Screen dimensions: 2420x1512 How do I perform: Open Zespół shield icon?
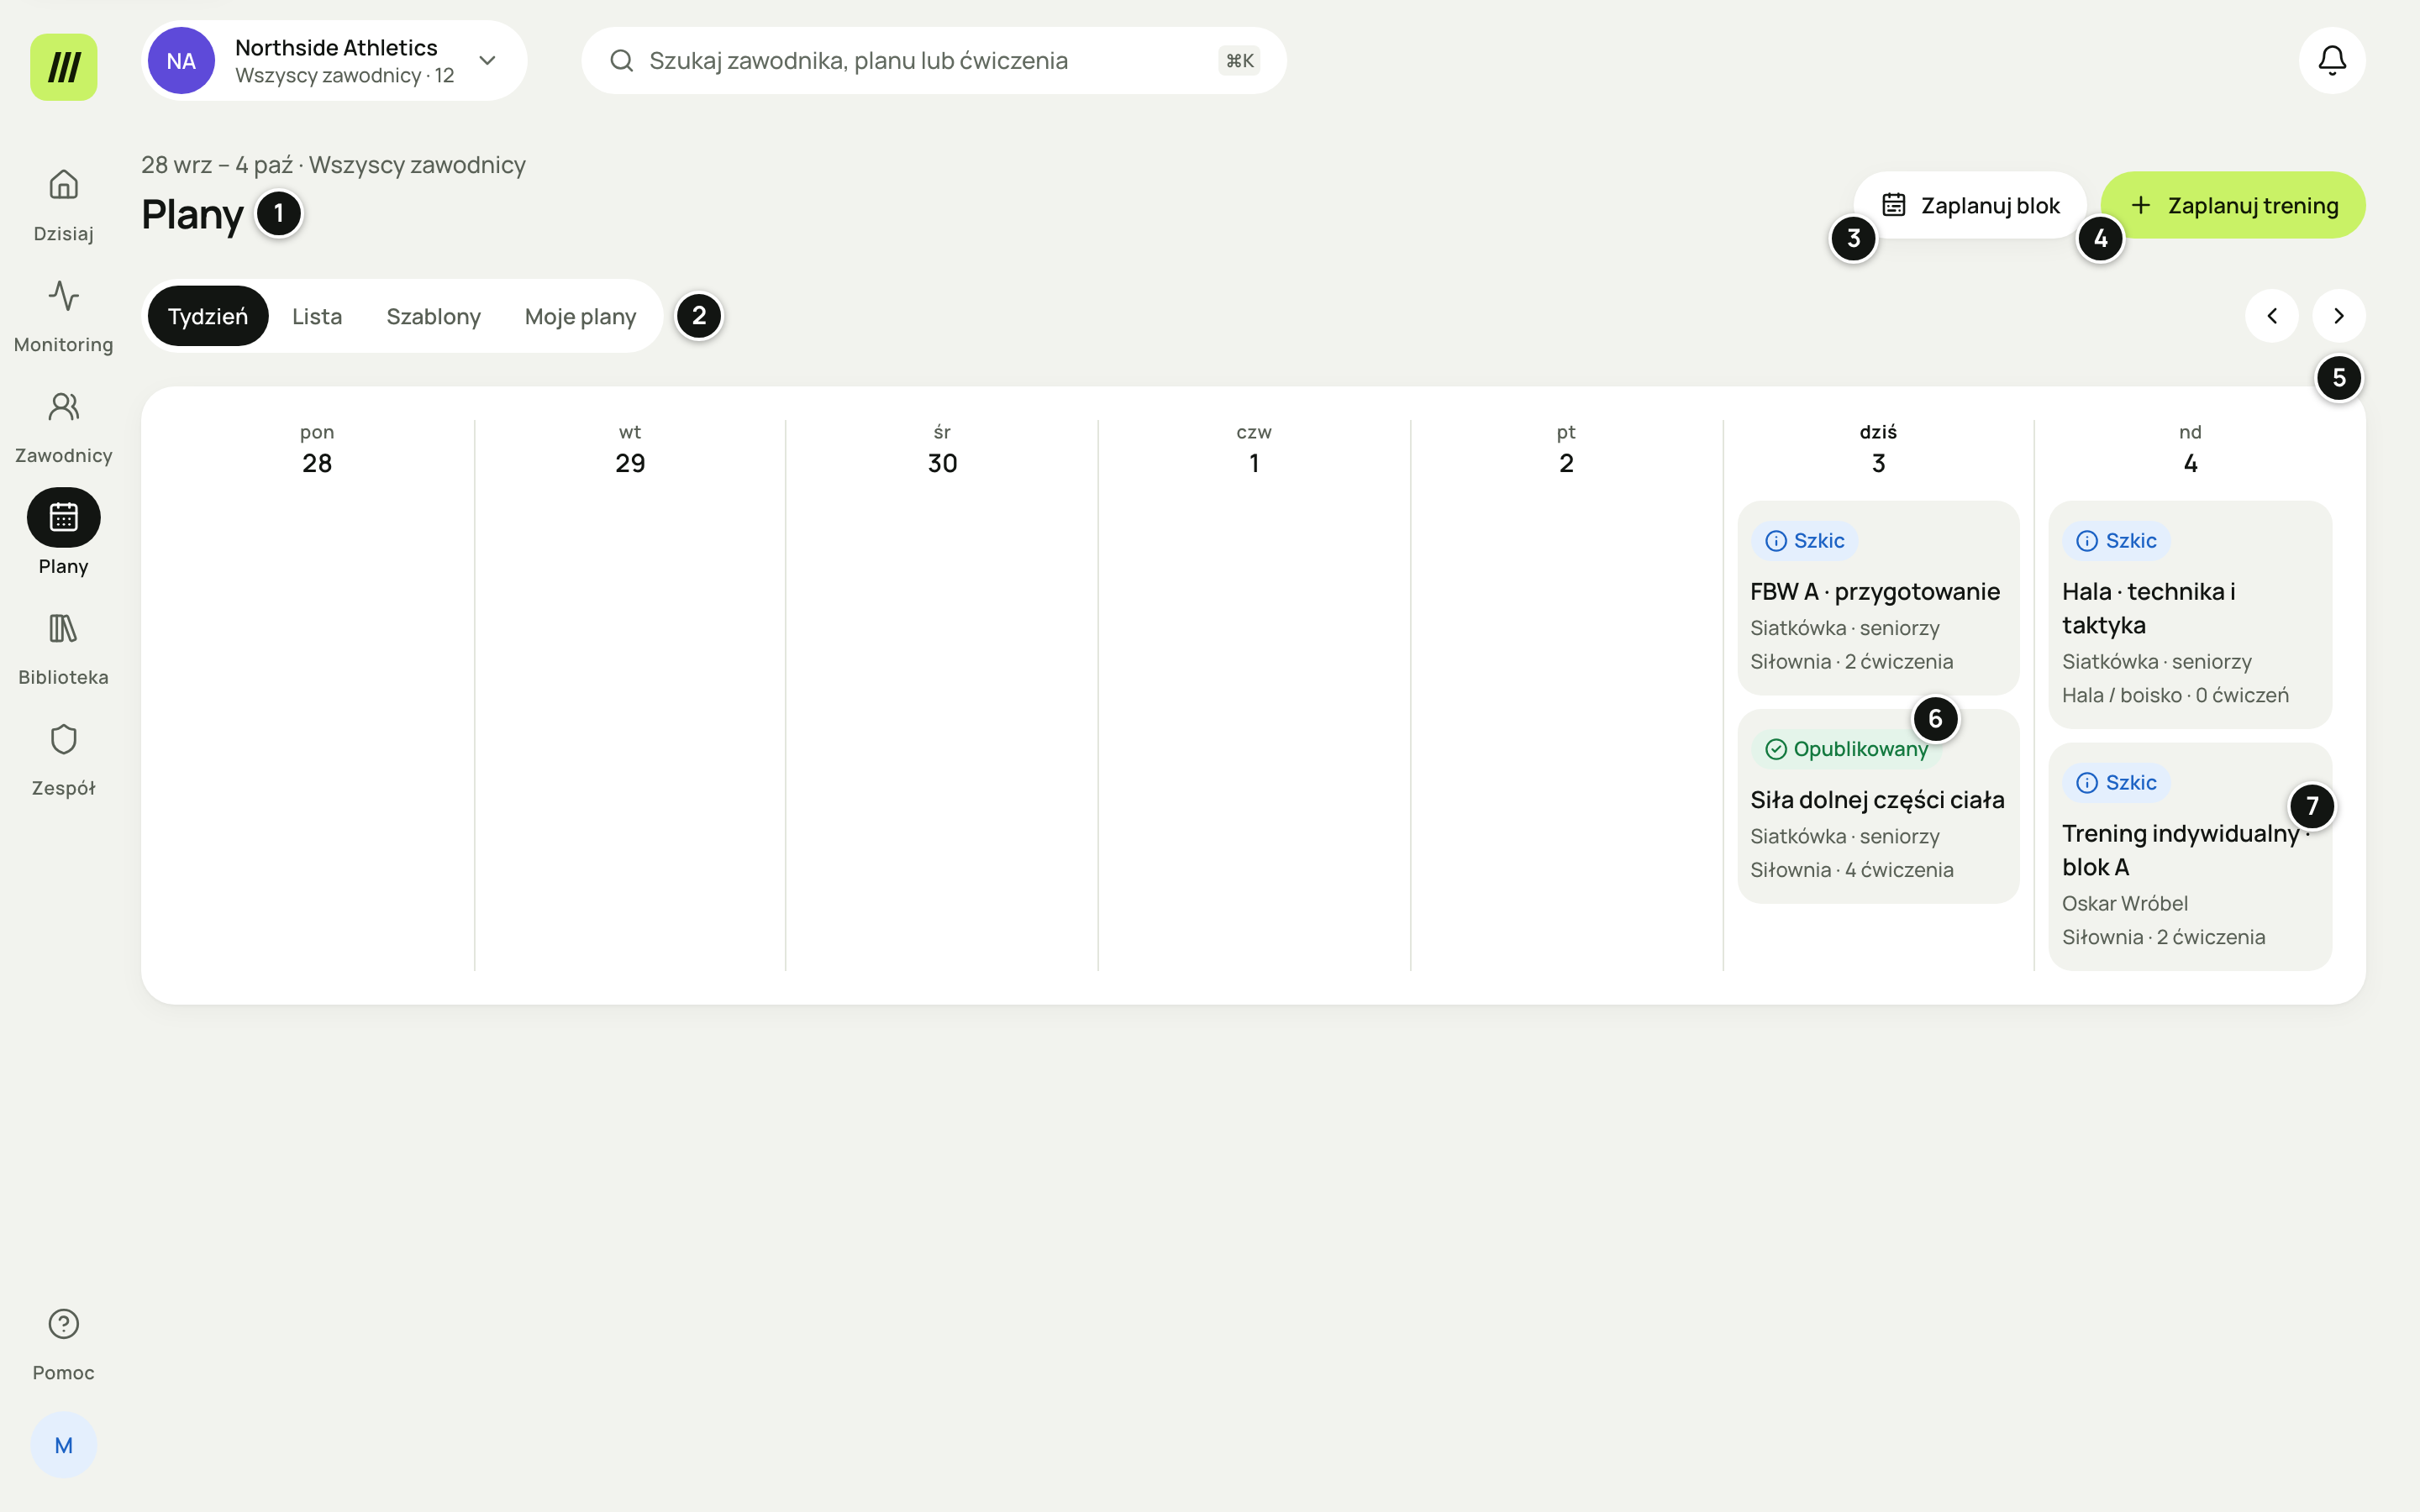[63, 740]
